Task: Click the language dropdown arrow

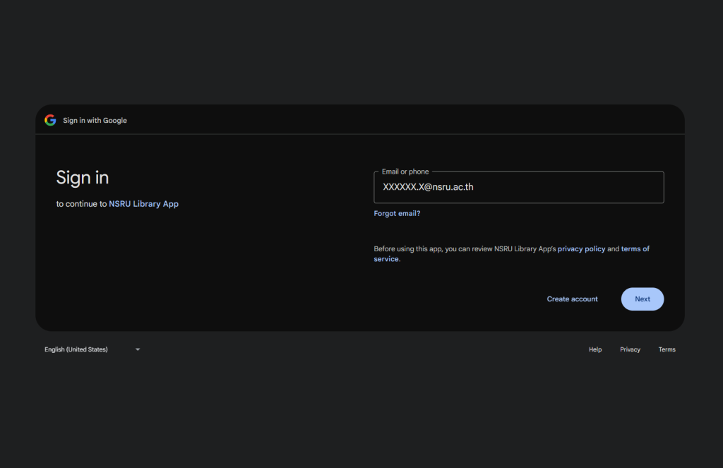Action: click(x=138, y=349)
